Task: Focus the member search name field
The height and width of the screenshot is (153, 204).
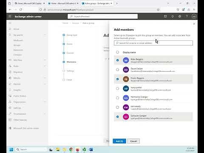Action: 153,43
